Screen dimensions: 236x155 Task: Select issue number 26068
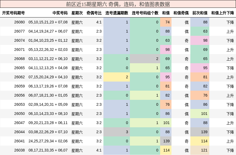[x=19, y=59]
